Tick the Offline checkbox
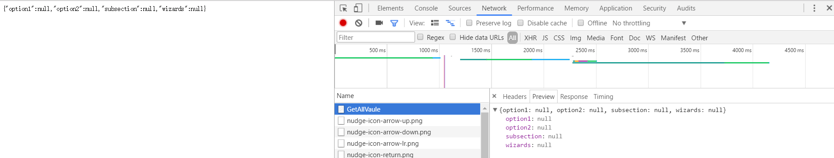This screenshot has height=158, width=834. click(581, 23)
